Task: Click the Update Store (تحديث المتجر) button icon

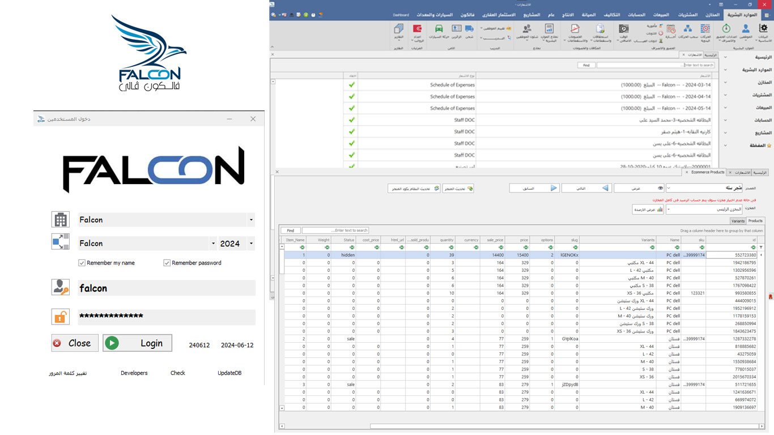Action: (x=469, y=188)
